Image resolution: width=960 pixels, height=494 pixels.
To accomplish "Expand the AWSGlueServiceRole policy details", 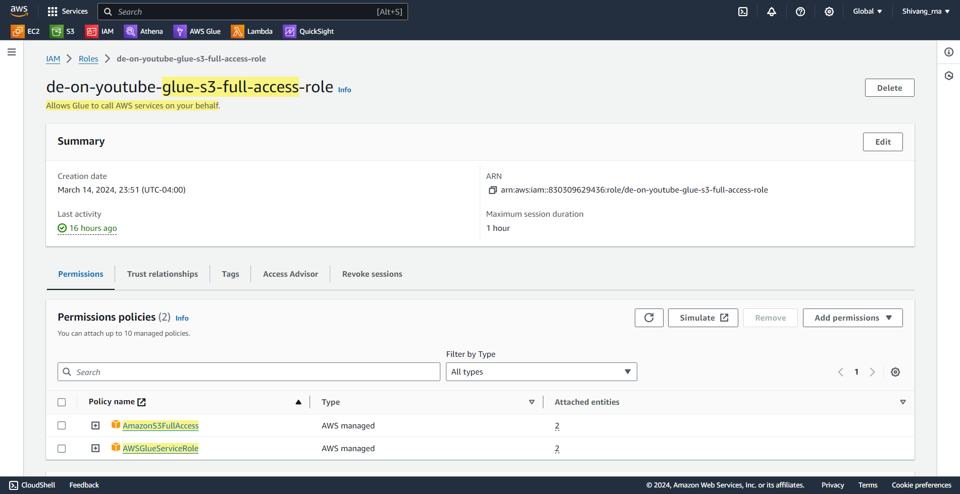I will pyautogui.click(x=95, y=448).
